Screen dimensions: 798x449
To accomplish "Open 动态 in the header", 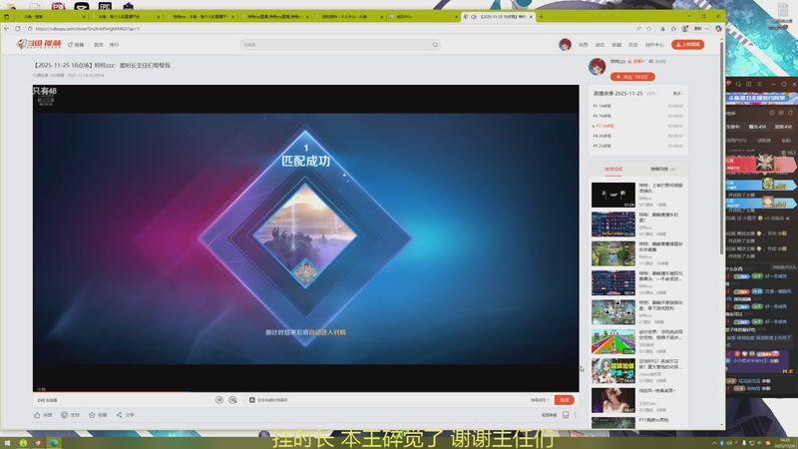I will (600, 45).
